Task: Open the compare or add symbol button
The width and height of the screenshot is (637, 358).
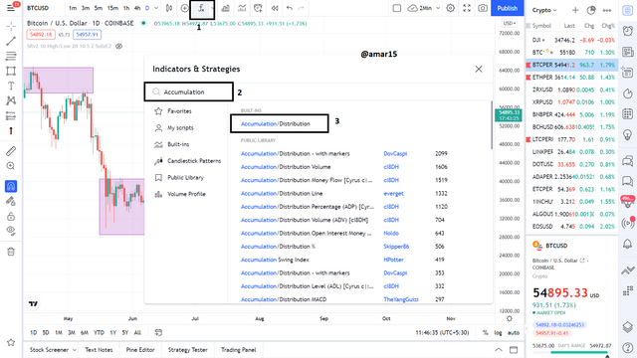Action: pos(184,8)
